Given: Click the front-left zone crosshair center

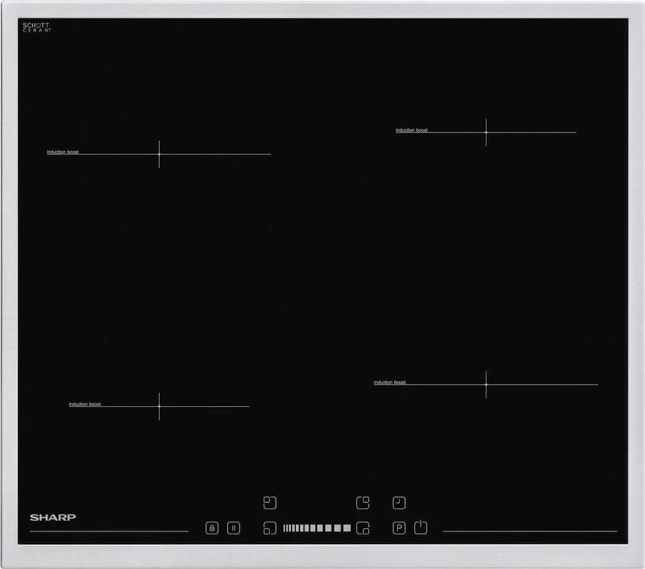Looking at the screenshot, I should point(159,406).
